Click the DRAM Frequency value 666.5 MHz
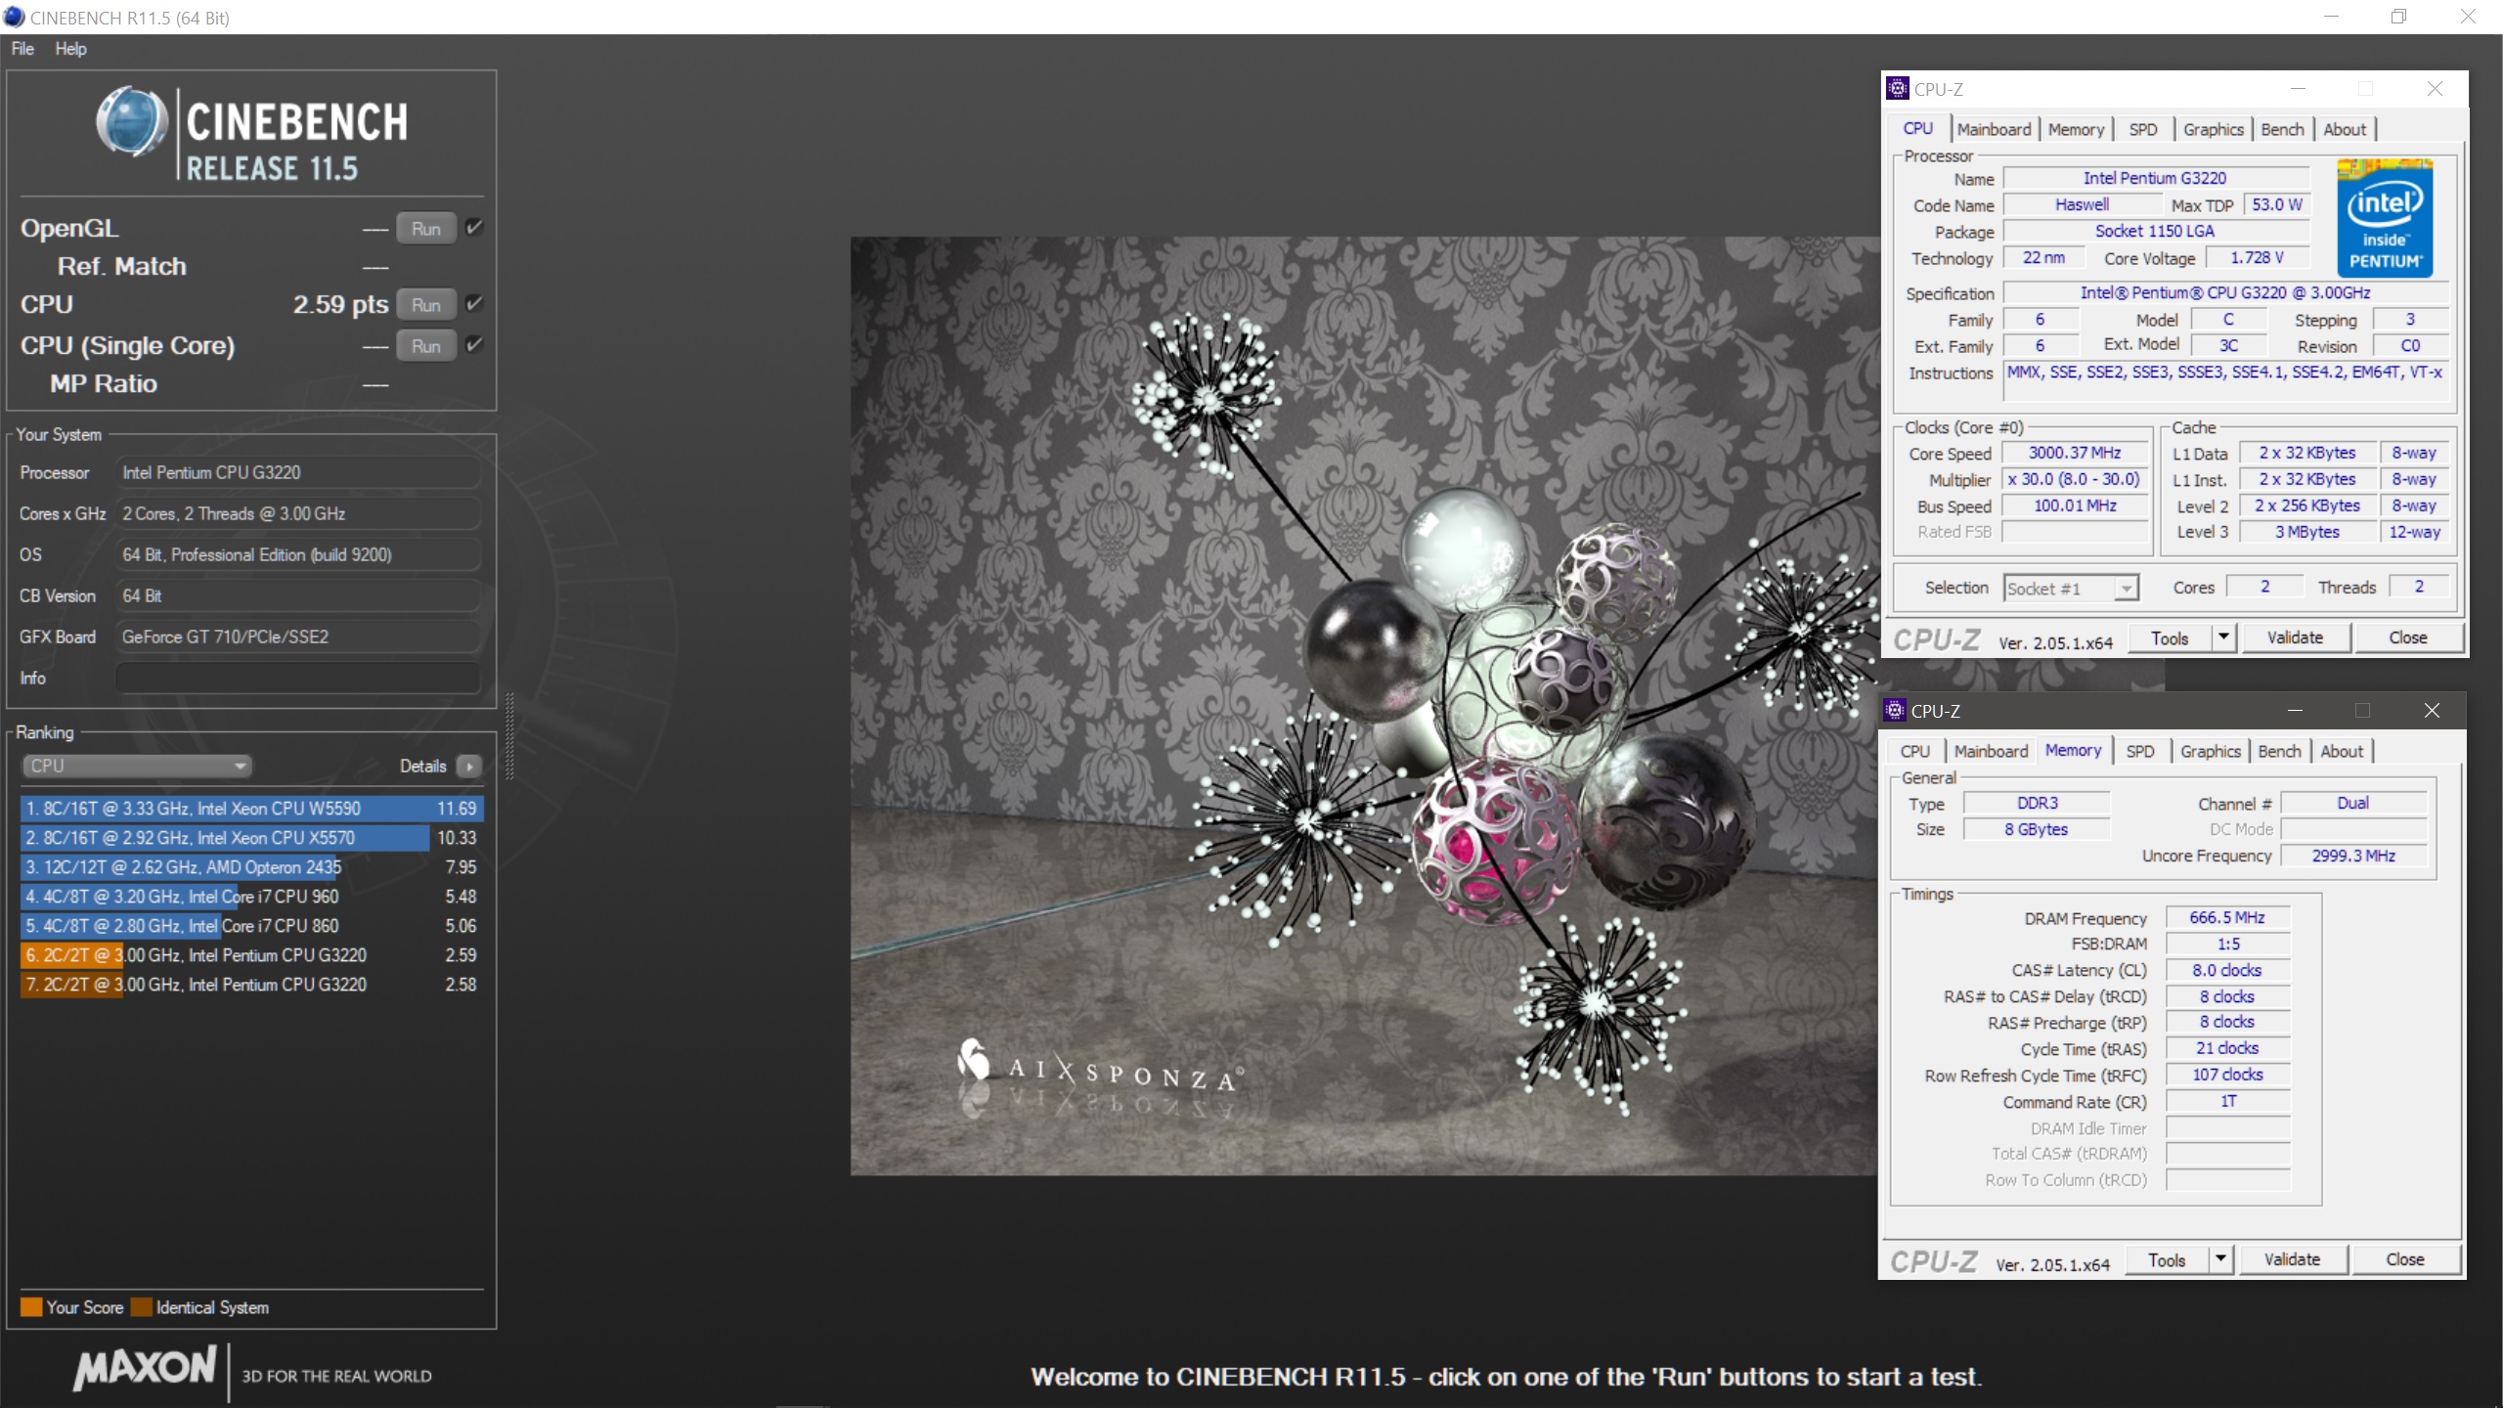Screen dimensions: 2503x1408 click(x=2227, y=917)
